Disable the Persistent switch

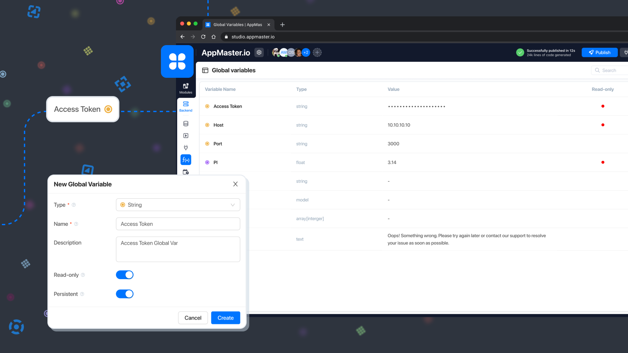pyautogui.click(x=125, y=294)
